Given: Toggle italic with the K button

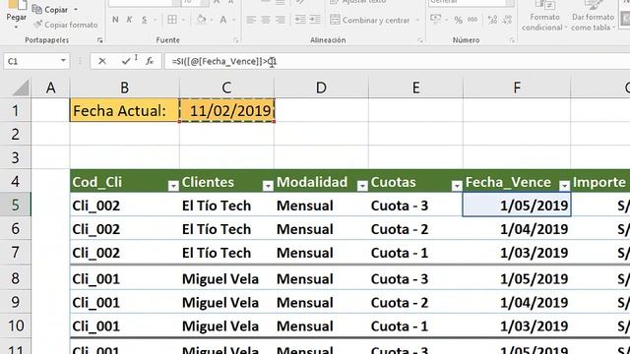Looking at the screenshot, I should tap(129, 20).
